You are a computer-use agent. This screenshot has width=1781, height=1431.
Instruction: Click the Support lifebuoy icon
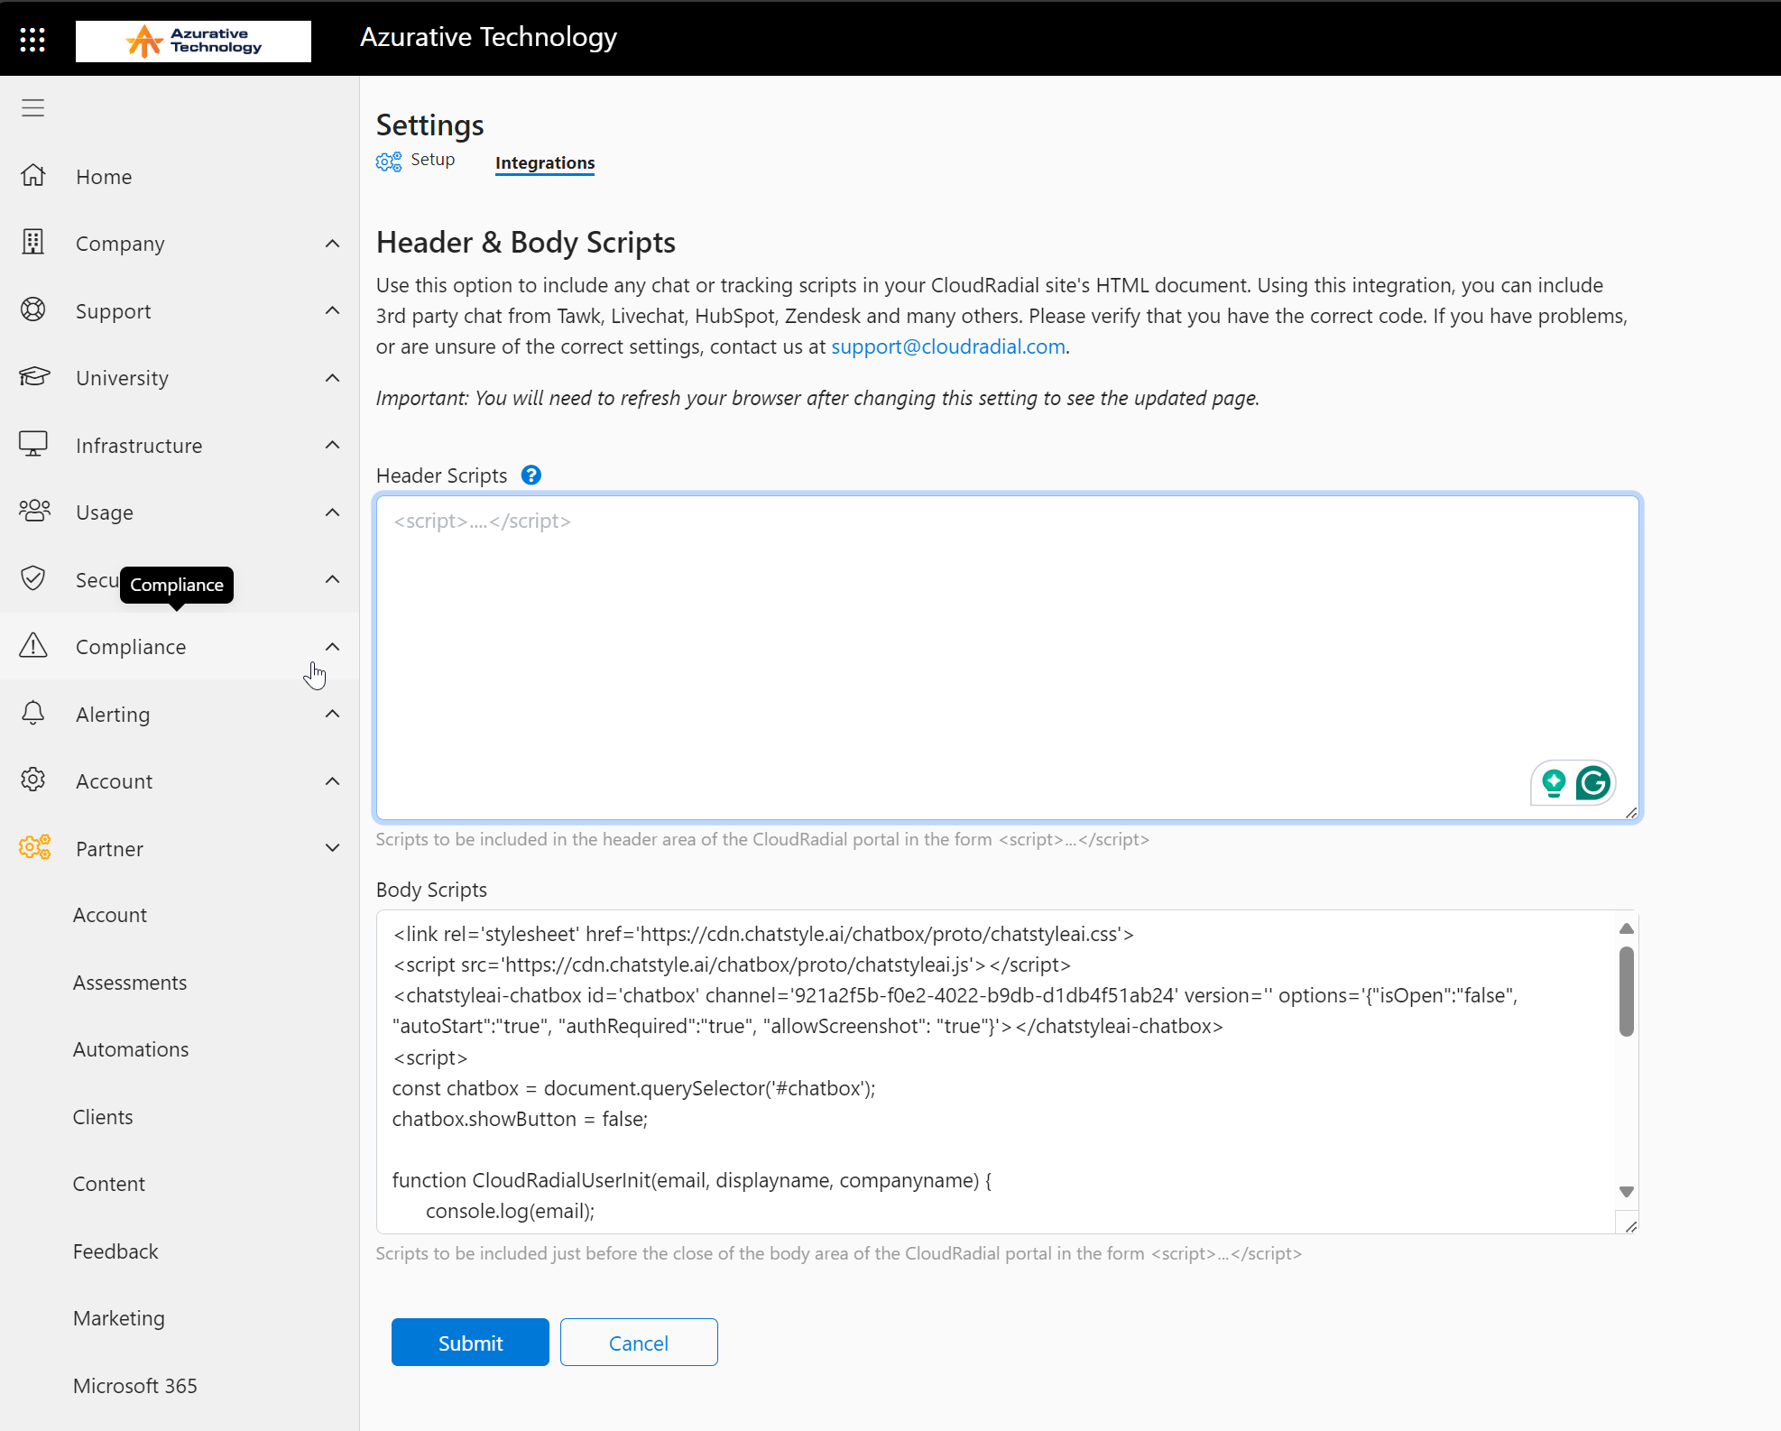tap(33, 309)
